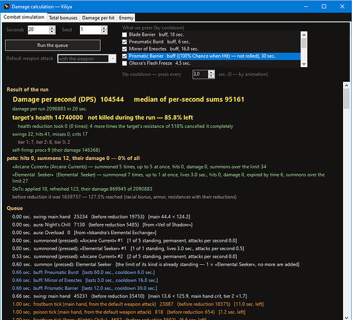The image size is (352, 320).
Task: Decrease the Seconds value with the down arrow
Action: (52, 32)
